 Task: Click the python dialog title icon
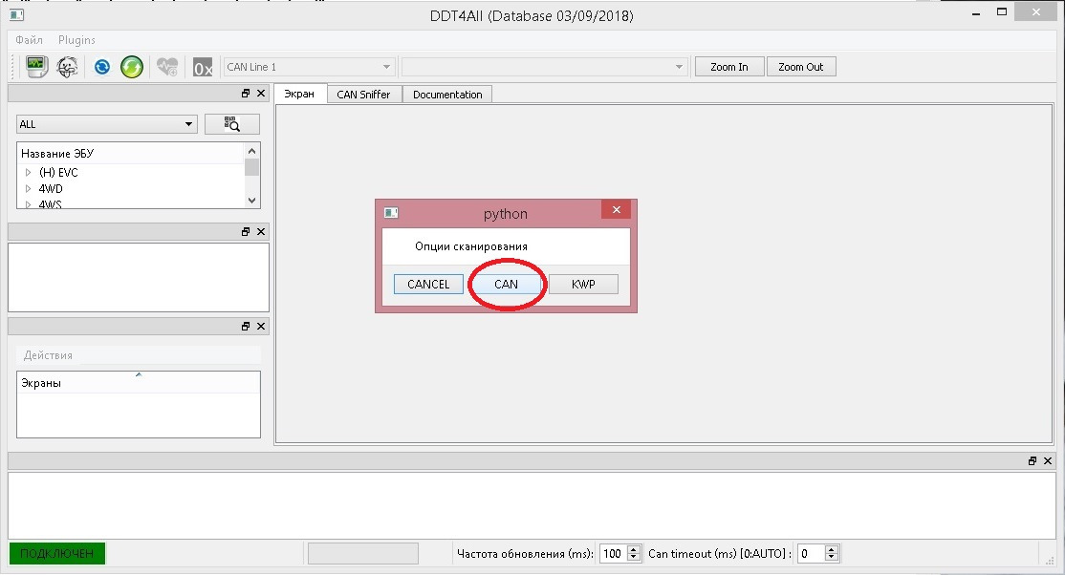click(391, 212)
